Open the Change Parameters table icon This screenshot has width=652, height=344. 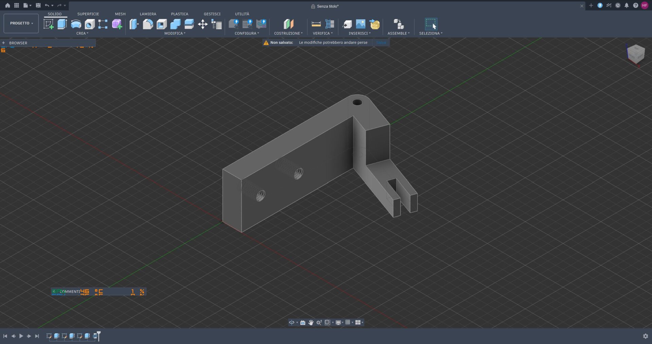point(217,24)
